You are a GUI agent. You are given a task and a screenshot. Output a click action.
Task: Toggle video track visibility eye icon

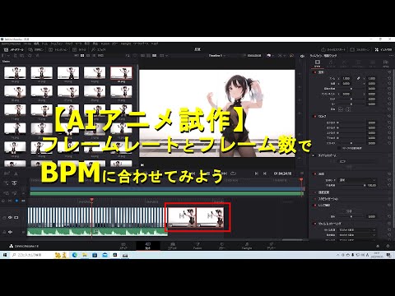coord(10,218)
